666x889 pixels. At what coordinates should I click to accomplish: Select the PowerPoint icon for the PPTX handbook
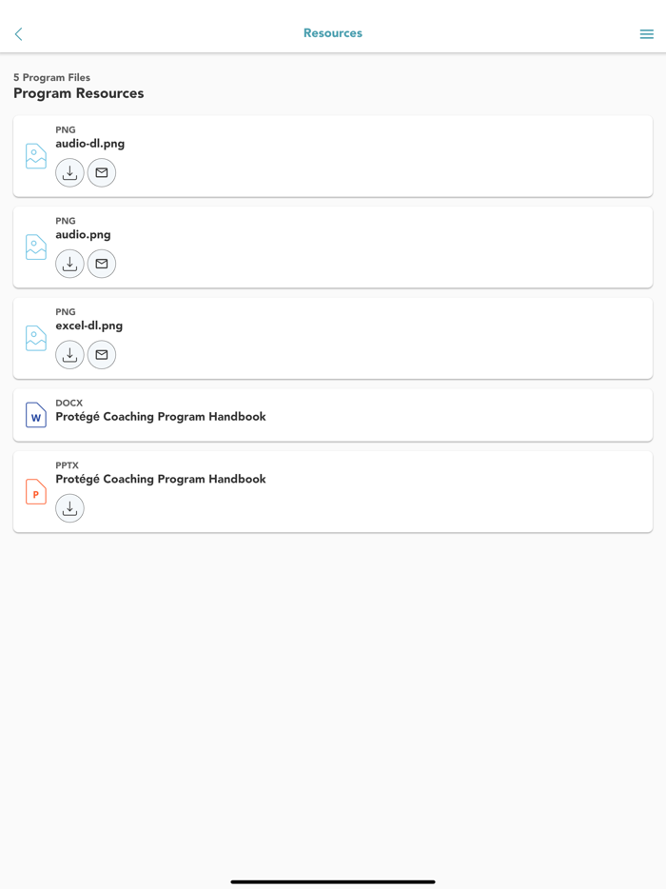pyautogui.click(x=35, y=492)
